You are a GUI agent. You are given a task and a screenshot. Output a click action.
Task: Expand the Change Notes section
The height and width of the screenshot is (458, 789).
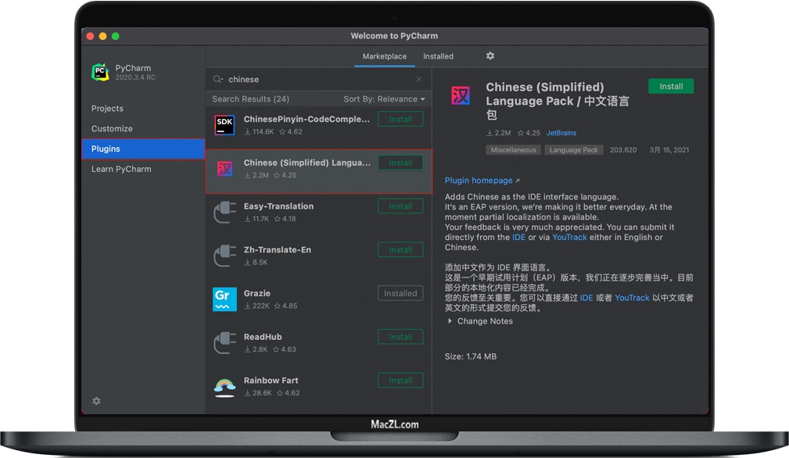coord(480,321)
